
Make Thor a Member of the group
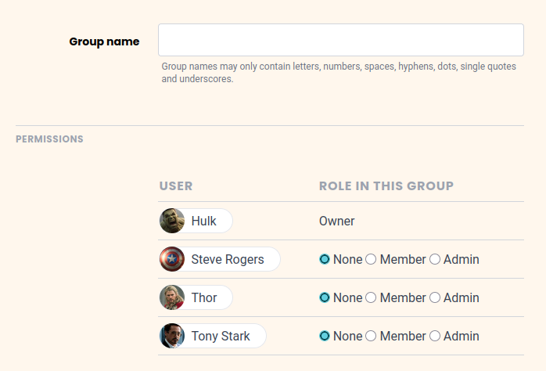(372, 297)
